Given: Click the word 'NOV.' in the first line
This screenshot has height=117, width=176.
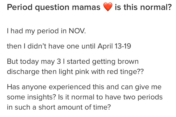Looking at the screenshot, I should coord(77,31).
